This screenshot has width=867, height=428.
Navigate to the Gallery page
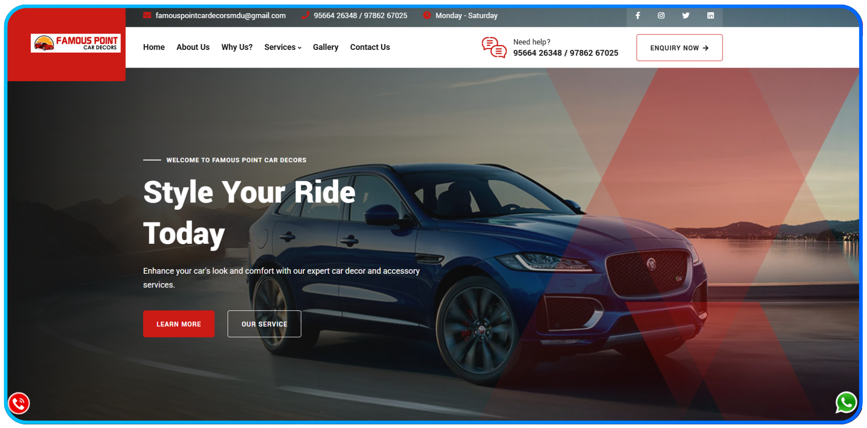(x=325, y=47)
